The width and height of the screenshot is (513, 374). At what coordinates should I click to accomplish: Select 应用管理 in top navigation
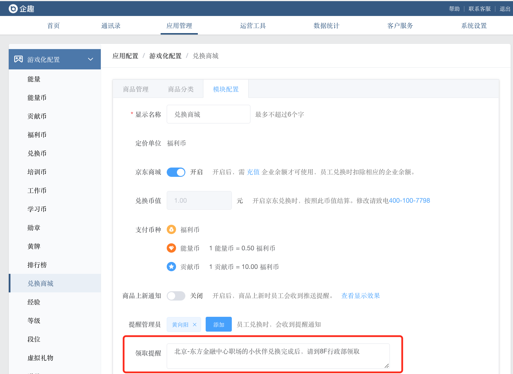point(179,26)
